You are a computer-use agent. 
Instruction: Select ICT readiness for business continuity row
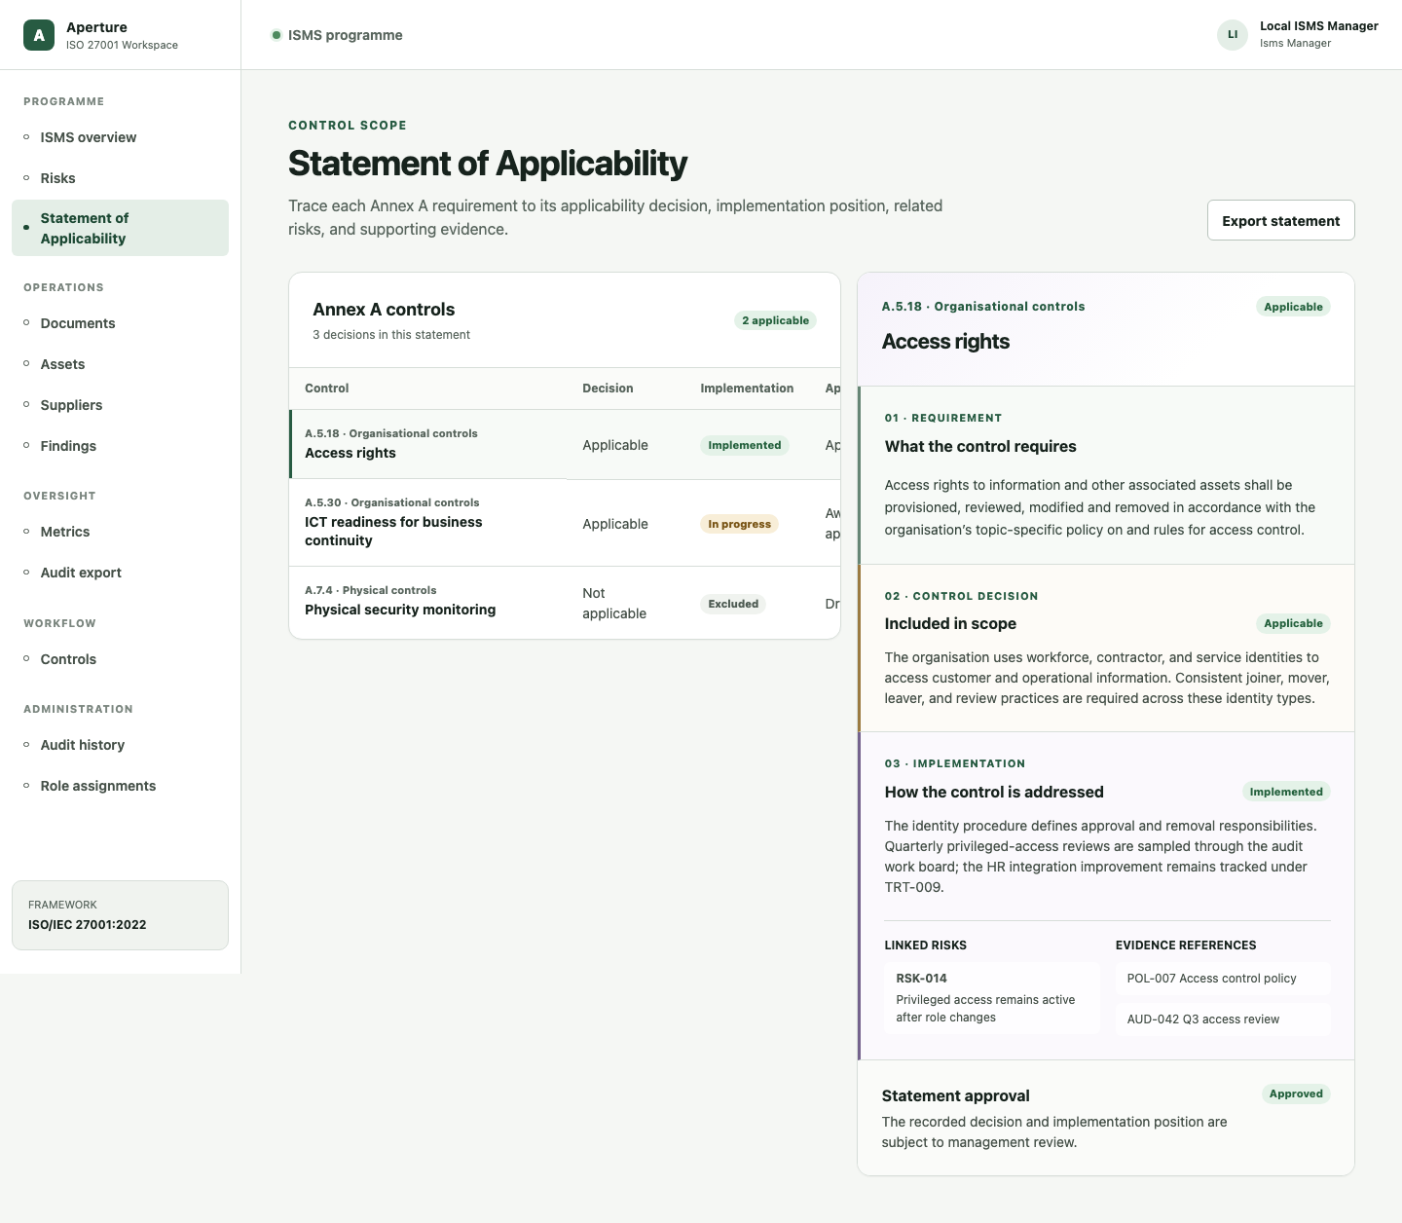pos(565,523)
